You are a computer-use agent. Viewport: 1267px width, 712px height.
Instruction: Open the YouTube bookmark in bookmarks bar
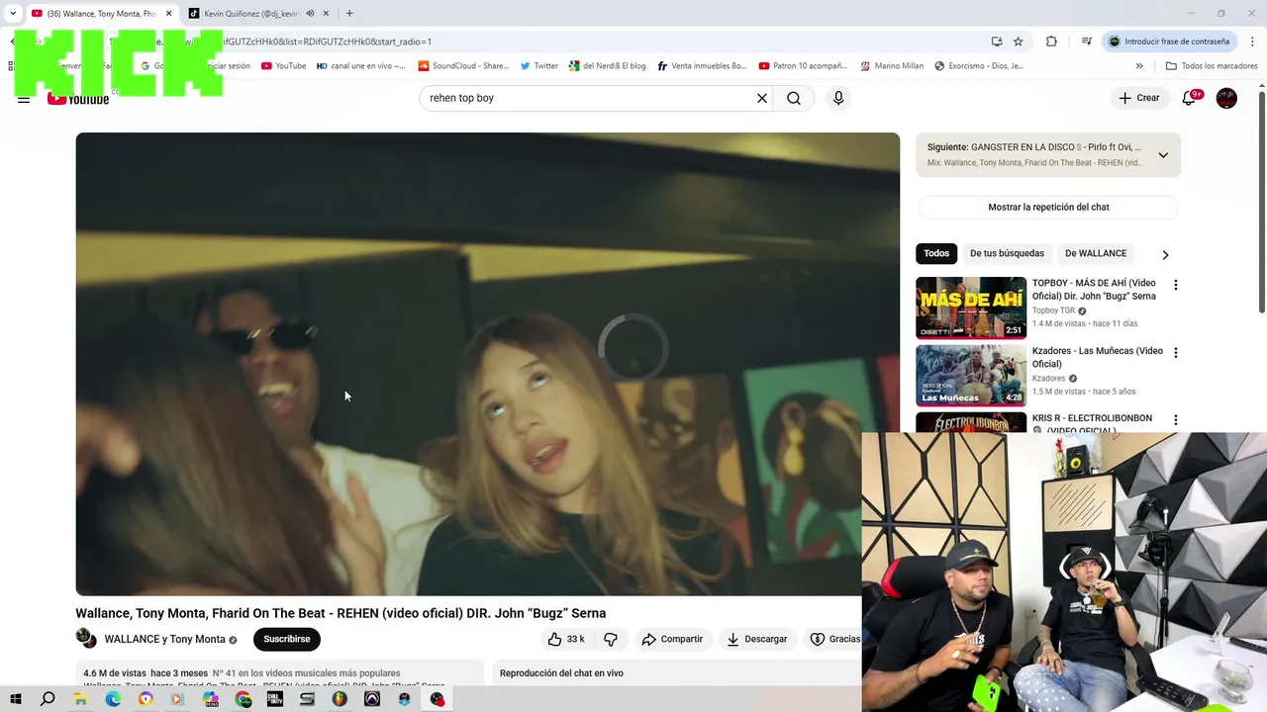pyautogui.click(x=284, y=66)
